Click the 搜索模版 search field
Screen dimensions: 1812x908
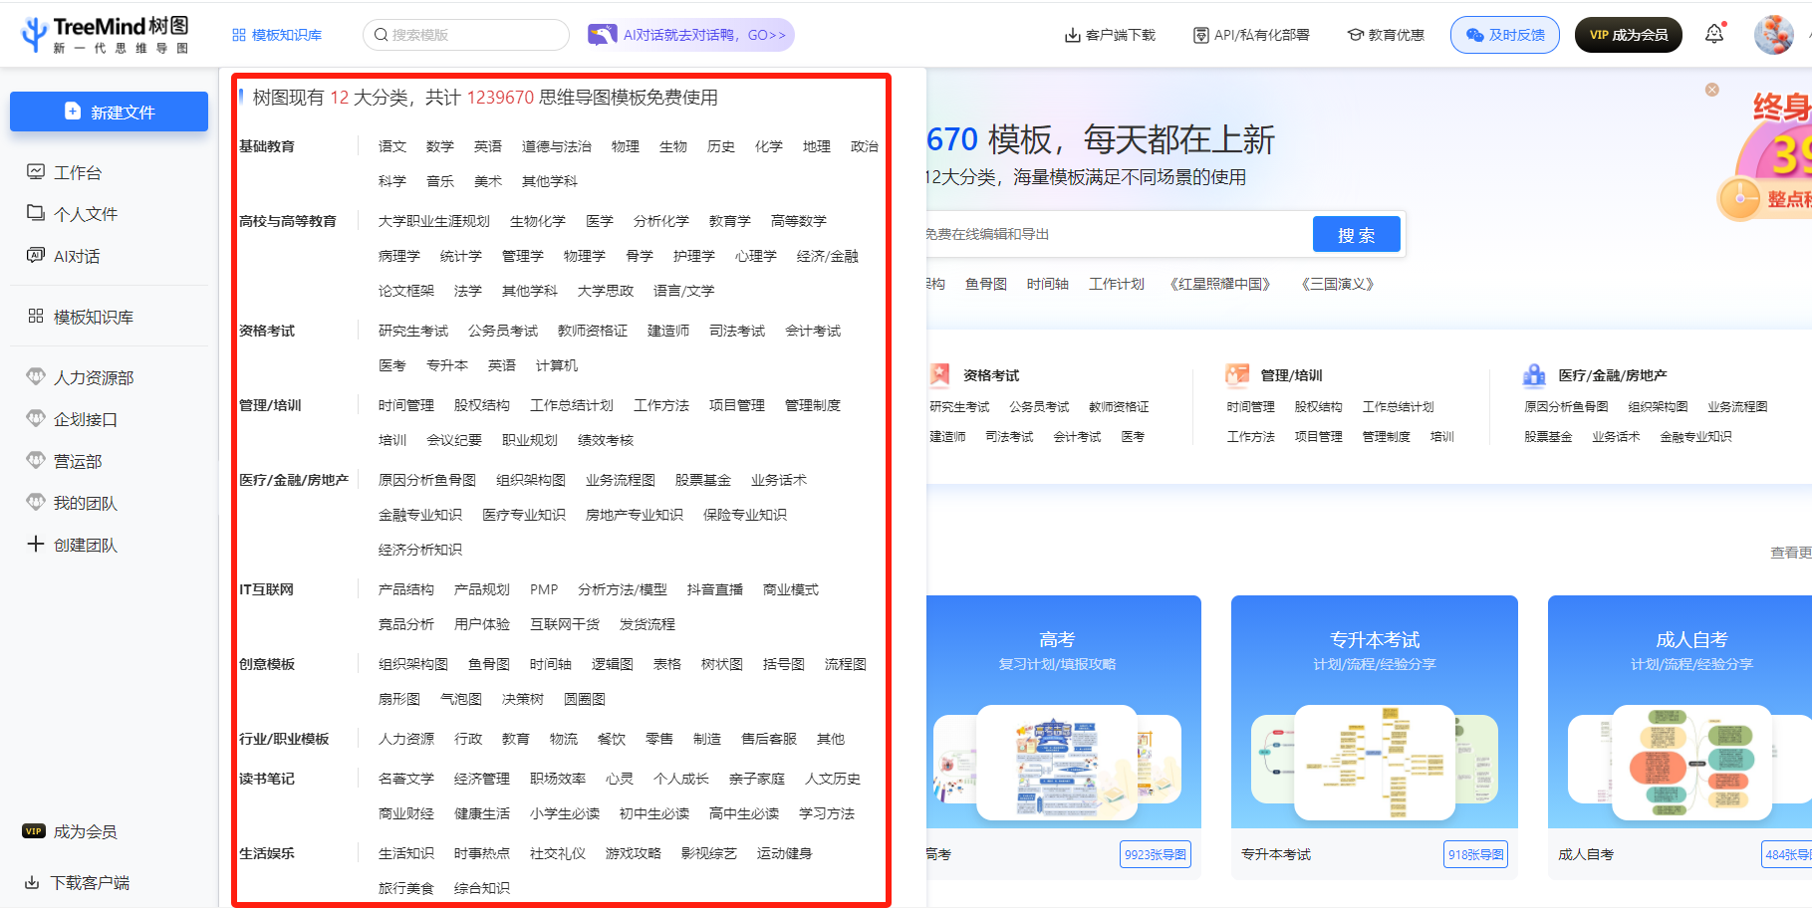click(x=465, y=33)
